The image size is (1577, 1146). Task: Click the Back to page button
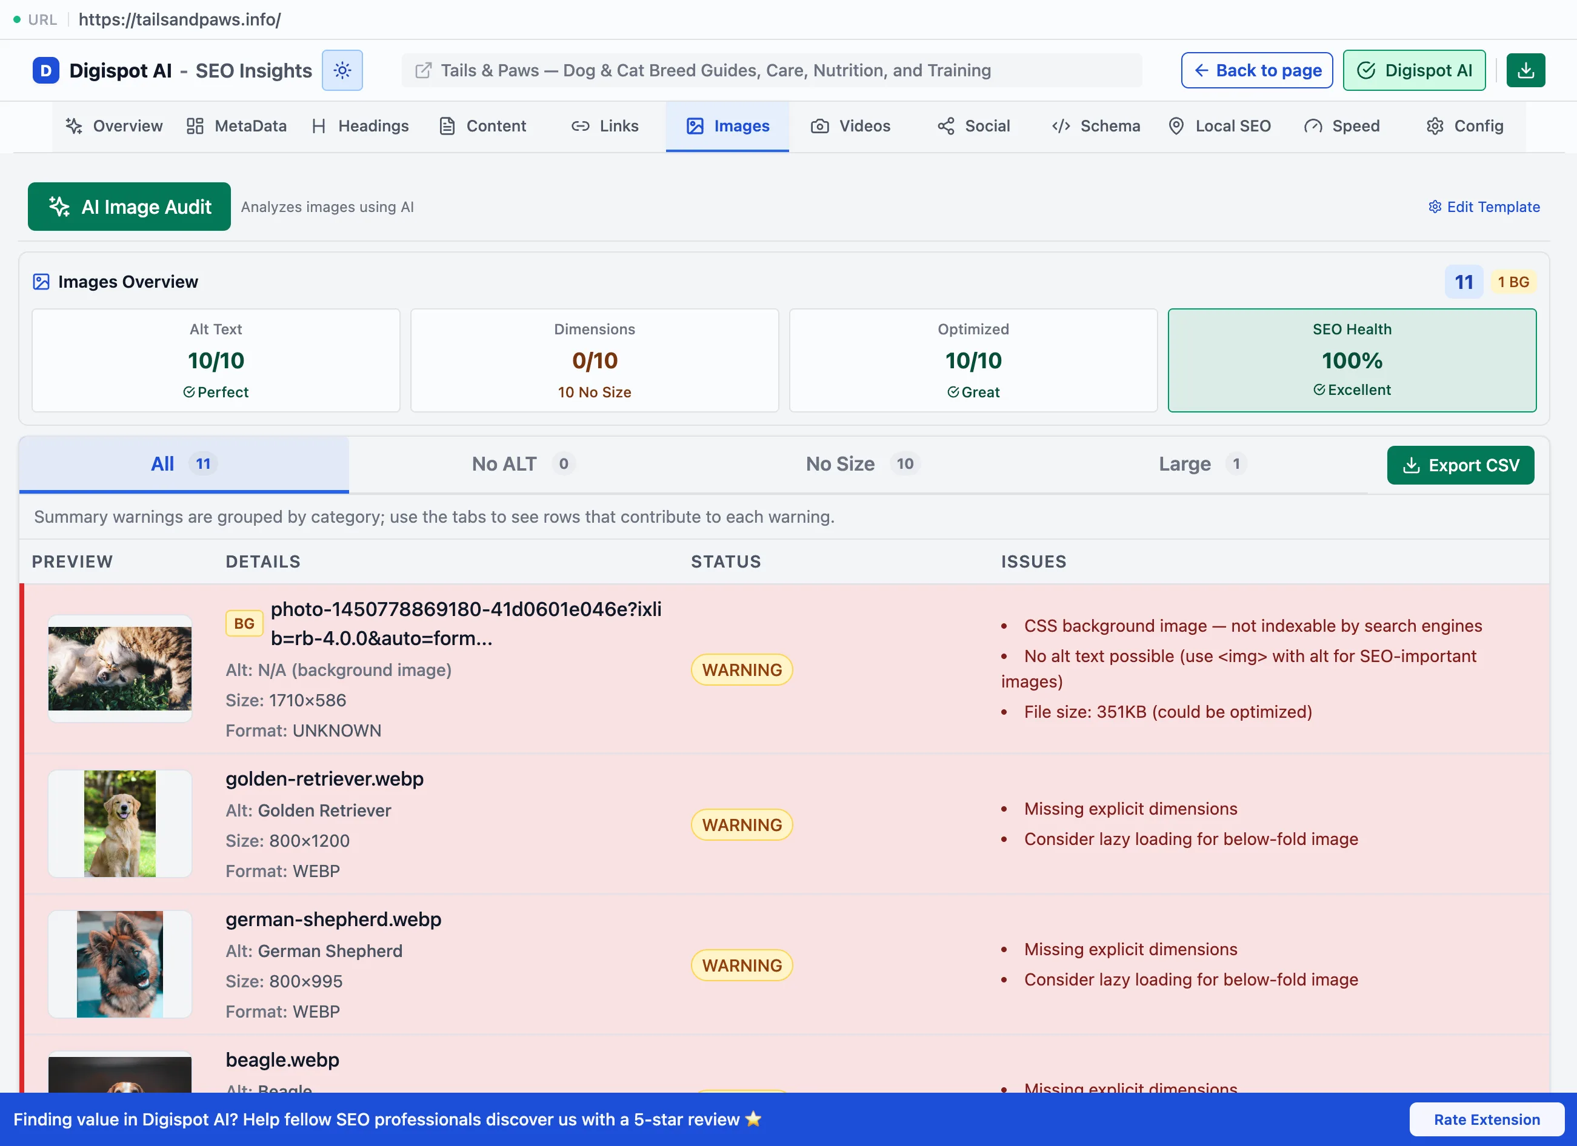[1256, 70]
